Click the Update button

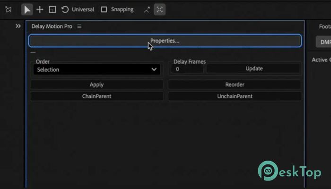coord(253,69)
